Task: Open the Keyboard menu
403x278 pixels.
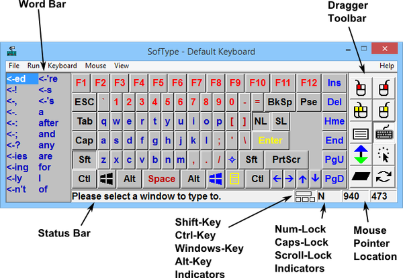Action: (x=62, y=66)
